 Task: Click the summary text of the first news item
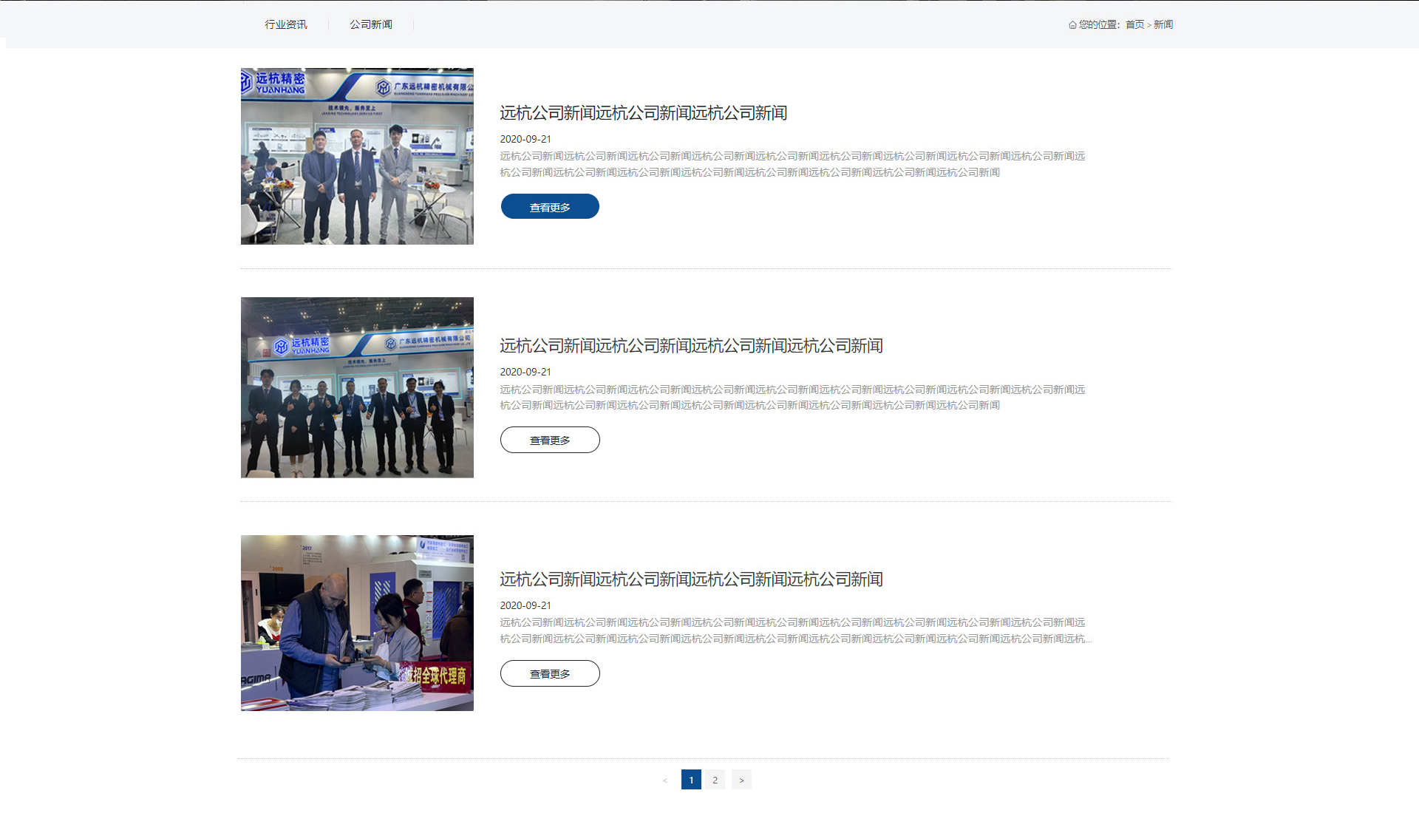pos(792,164)
